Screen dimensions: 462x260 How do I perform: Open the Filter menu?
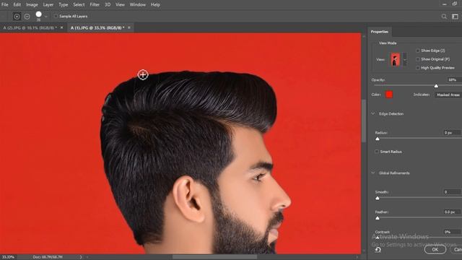[95, 5]
